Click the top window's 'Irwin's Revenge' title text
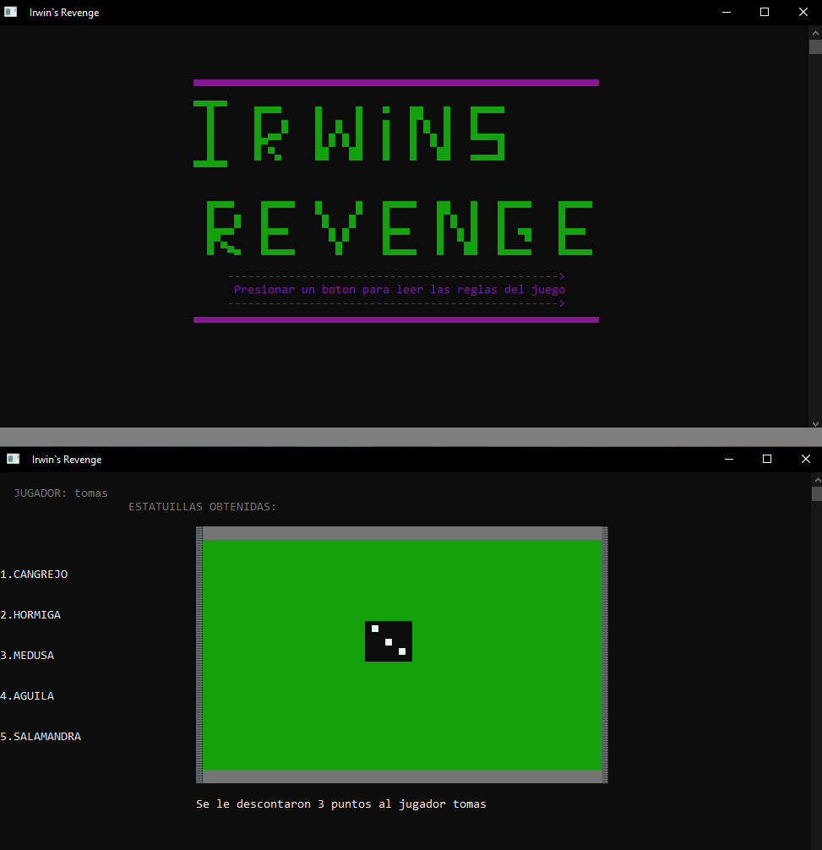 point(64,13)
